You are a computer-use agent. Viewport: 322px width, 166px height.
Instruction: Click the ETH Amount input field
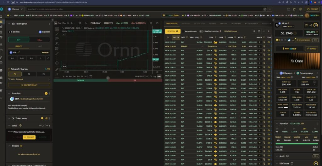tap(29, 53)
